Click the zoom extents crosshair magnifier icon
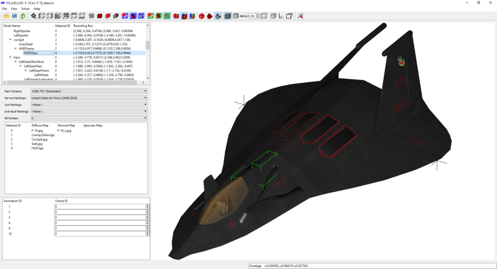Screen dimensions: 497x269 pyautogui.click(x=34, y=16)
